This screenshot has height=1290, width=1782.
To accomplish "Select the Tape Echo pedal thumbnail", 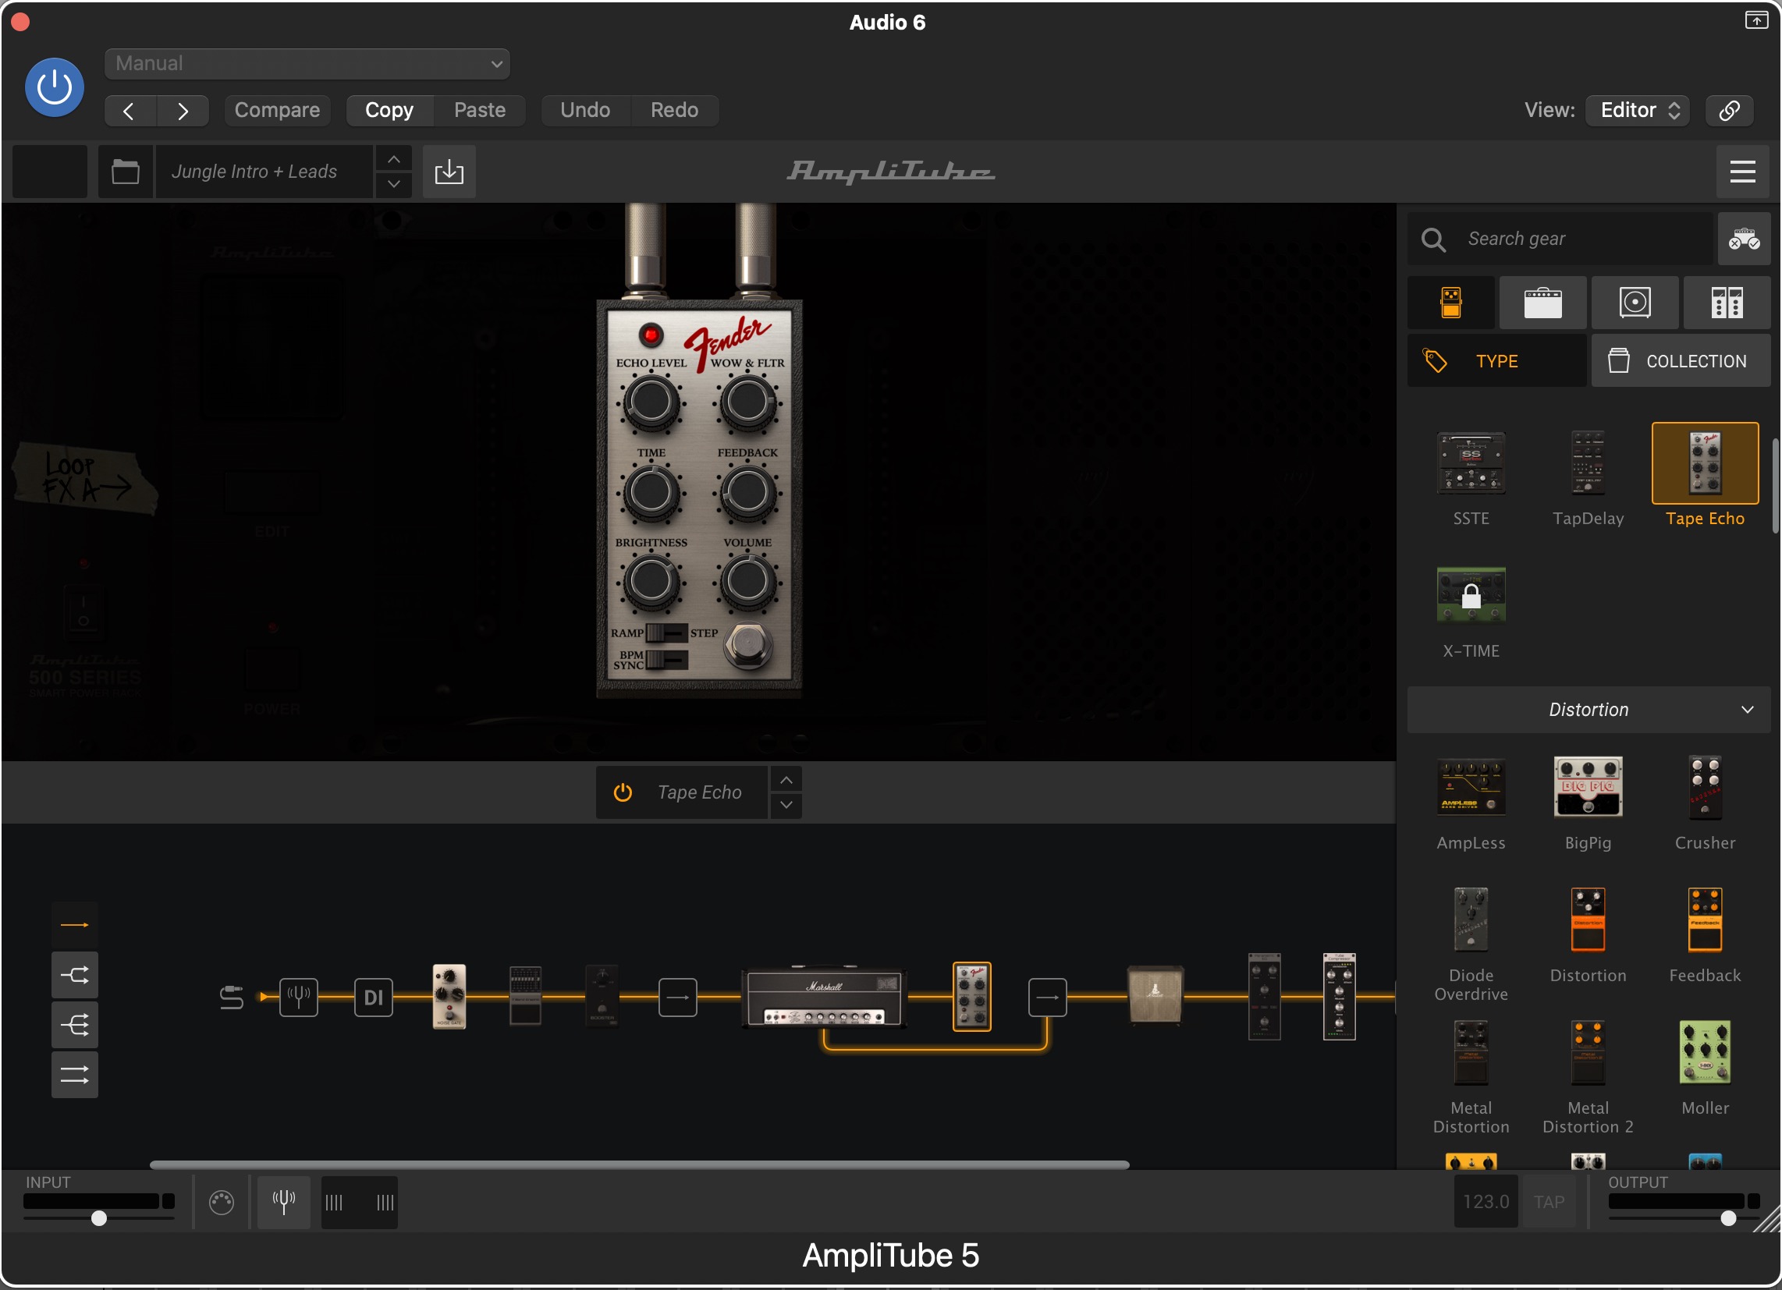I will (x=1704, y=463).
